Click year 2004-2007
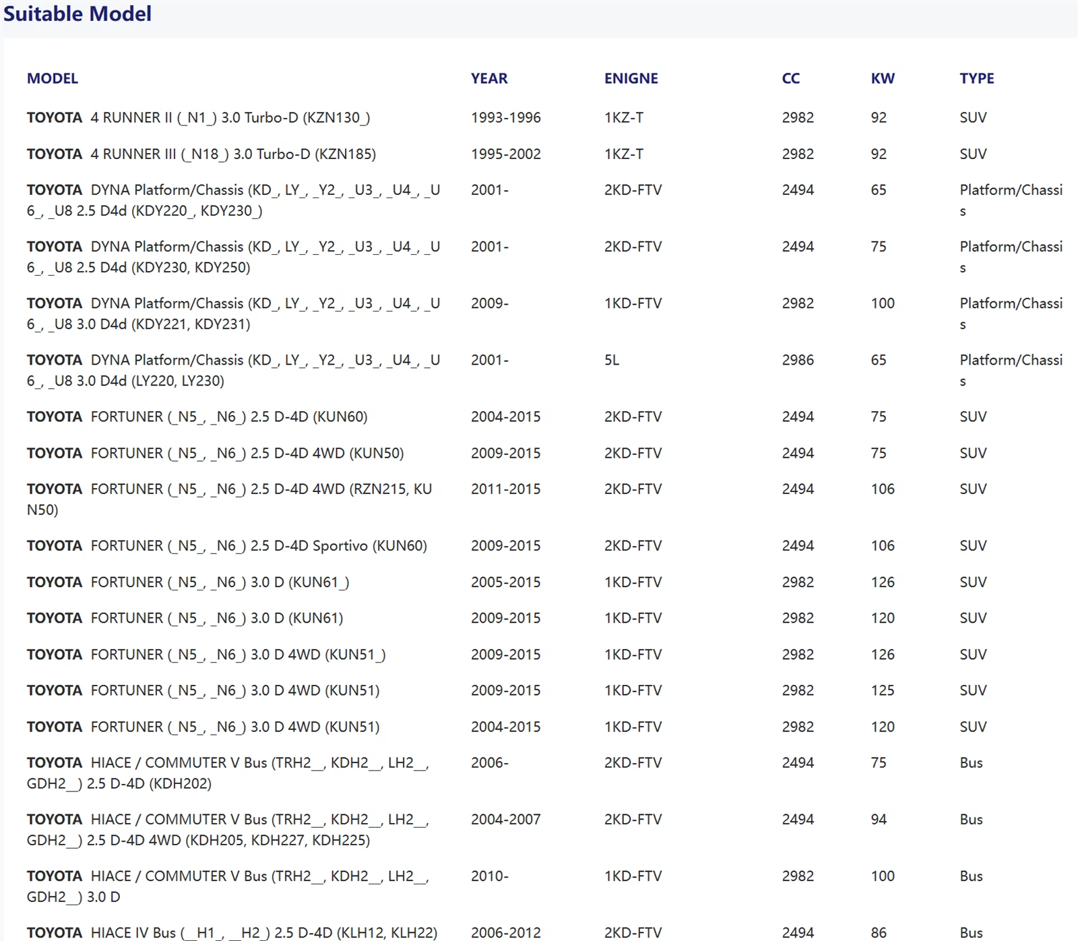The image size is (1078, 941). [506, 819]
